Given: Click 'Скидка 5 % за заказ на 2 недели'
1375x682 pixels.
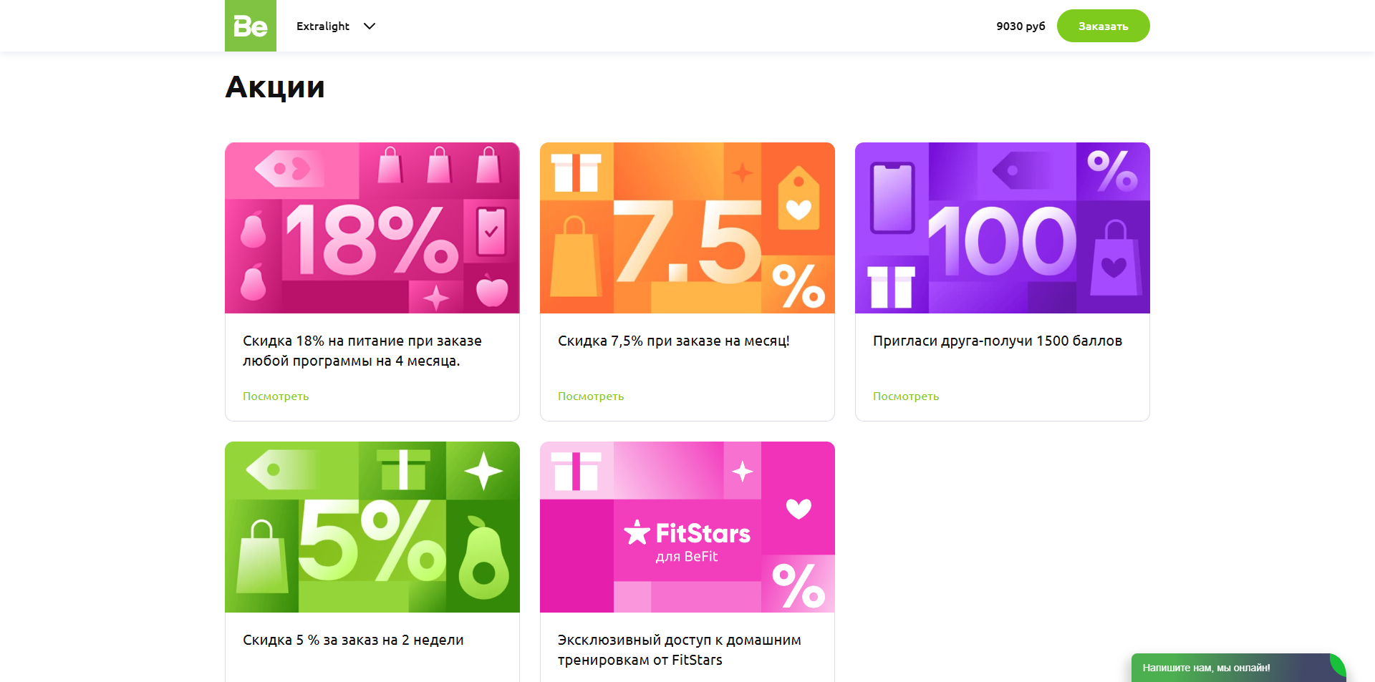Looking at the screenshot, I should [x=353, y=640].
